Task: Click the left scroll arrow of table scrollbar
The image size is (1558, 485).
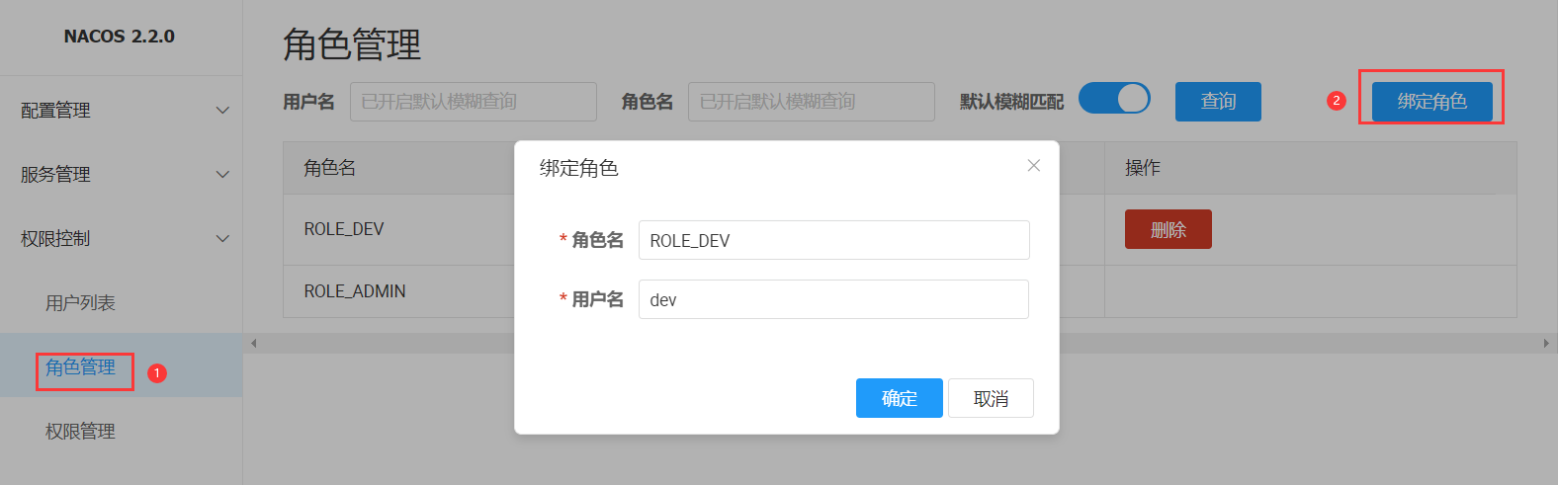Action: [x=254, y=344]
